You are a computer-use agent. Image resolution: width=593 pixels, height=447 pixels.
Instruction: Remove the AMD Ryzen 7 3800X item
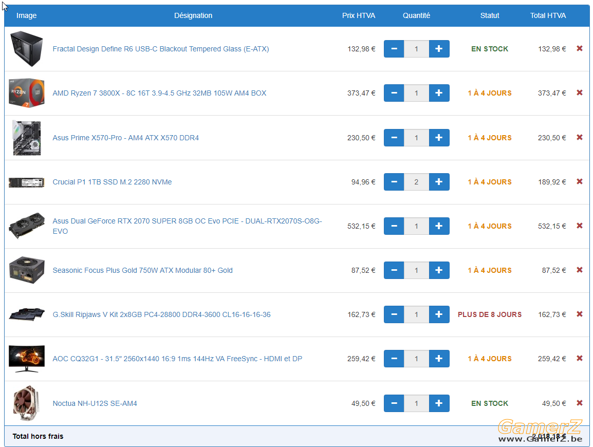(x=579, y=92)
